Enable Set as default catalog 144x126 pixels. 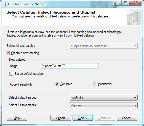(11, 74)
